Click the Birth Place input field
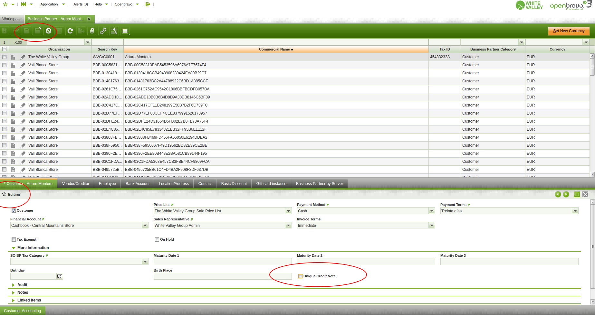The width and height of the screenshot is (595, 315). coord(222,276)
